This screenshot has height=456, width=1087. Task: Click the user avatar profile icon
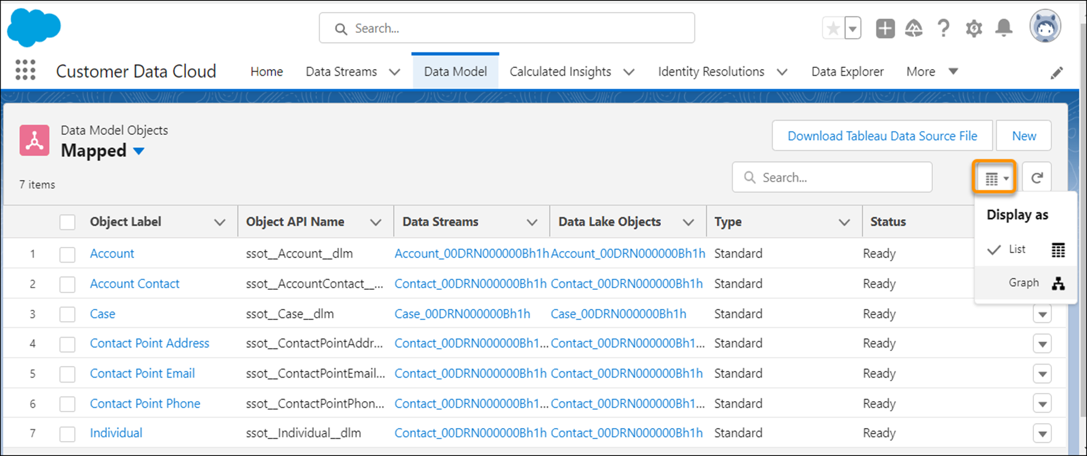(x=1045, y=27)
